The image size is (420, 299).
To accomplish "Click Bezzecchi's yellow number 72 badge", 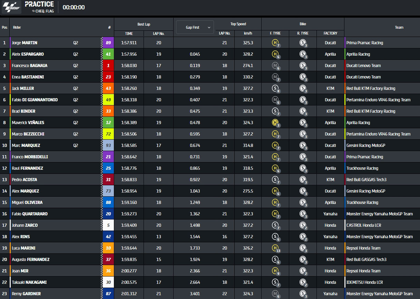I will (109, 134).
